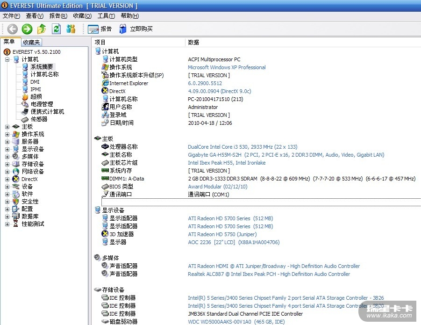Viewport: 421px width, 325px height.
Task: Expand the 主板 tree node
Action: tap(7, 127)
